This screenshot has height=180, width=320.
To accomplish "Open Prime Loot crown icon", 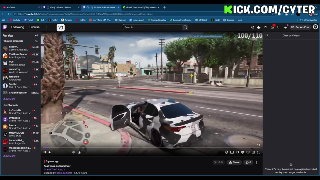I will 265,27.
